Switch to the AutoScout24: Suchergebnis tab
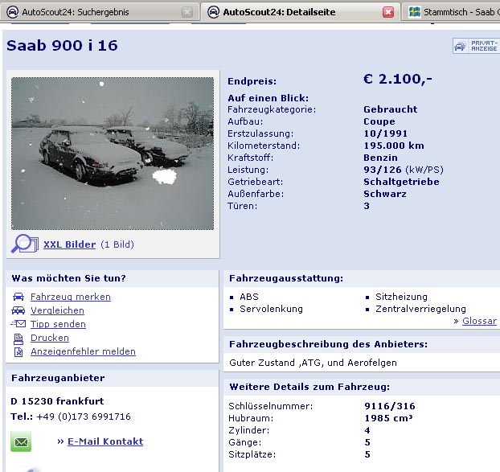This screenshot has height=472, width=500. [100, 12]
